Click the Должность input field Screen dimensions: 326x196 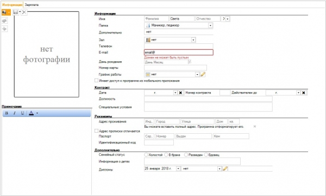point(208,99)
